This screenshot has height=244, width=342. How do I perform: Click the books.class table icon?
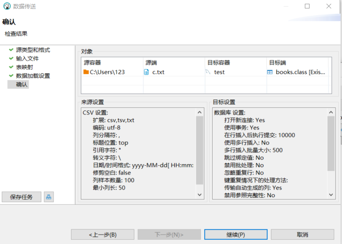point(270,72)
